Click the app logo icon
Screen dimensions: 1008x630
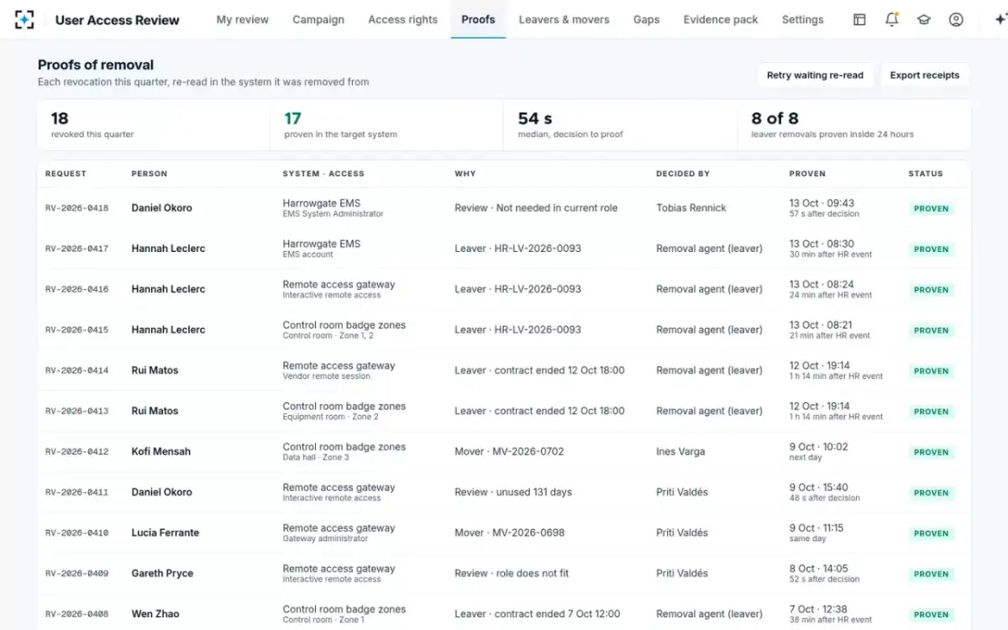[x=25, y=19]
